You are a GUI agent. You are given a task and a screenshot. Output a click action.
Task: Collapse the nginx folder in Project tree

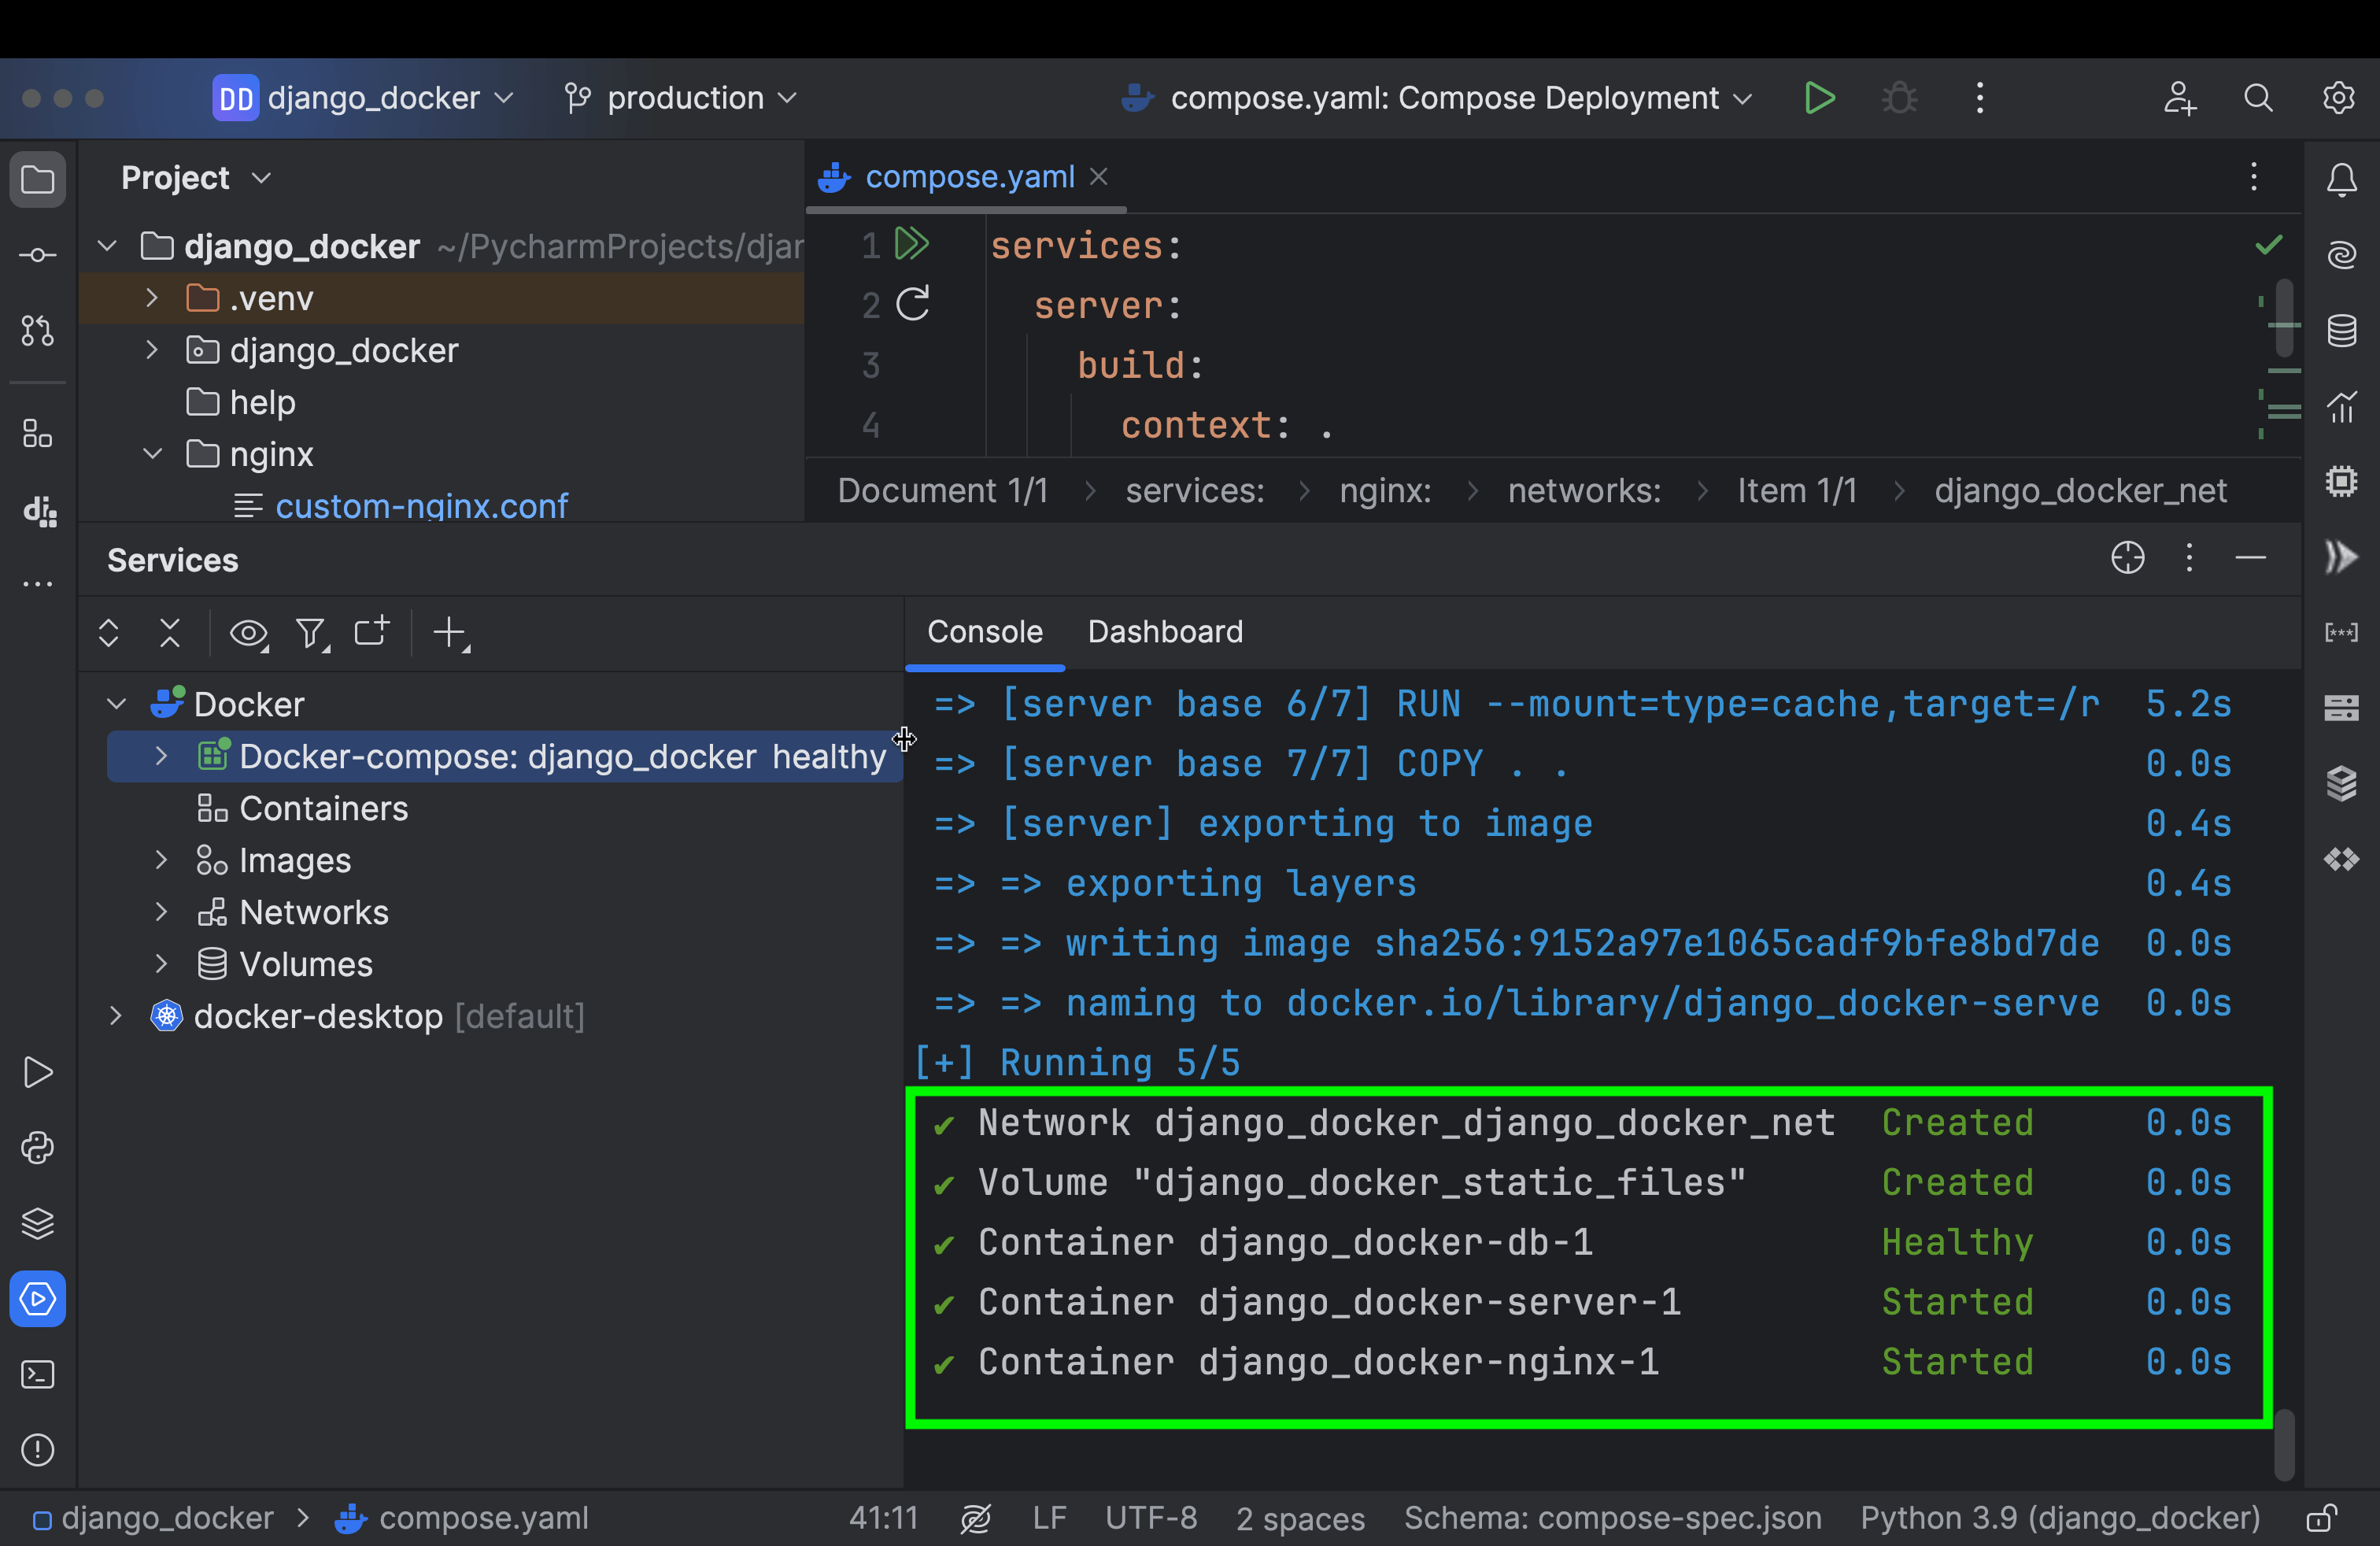(152, 454)
